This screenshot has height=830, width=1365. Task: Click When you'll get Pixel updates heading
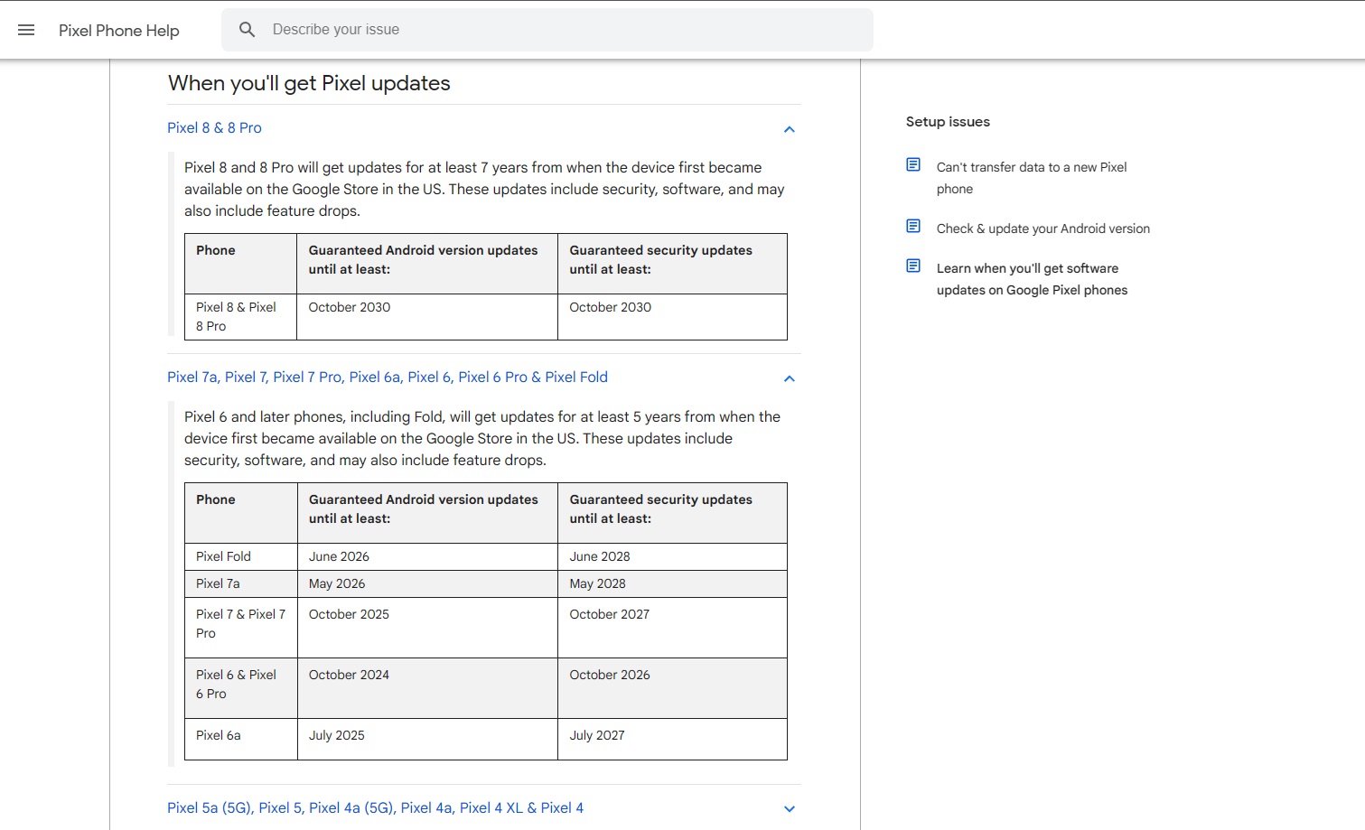[309, 83]
